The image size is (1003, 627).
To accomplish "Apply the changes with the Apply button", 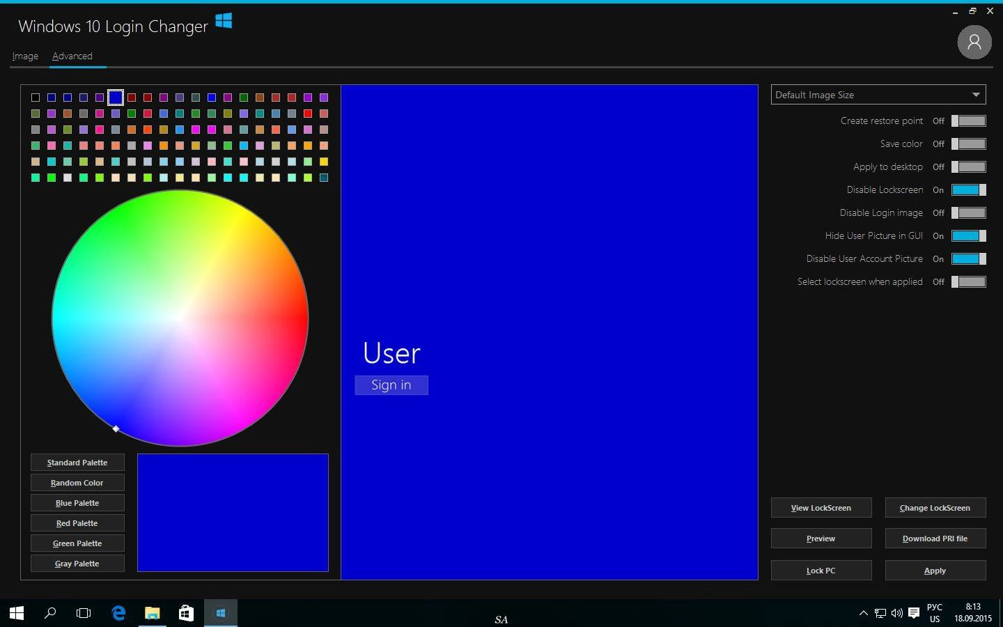I will pos(935,571).
